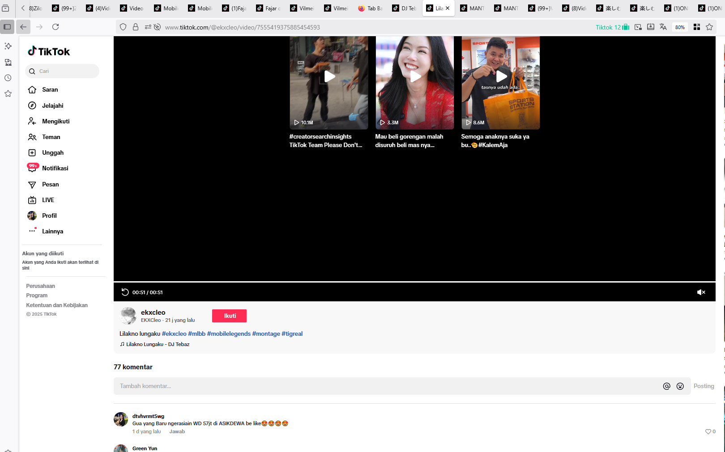Click the Saran home menu item
The image size is (725, 452).
tap(50, 90)
